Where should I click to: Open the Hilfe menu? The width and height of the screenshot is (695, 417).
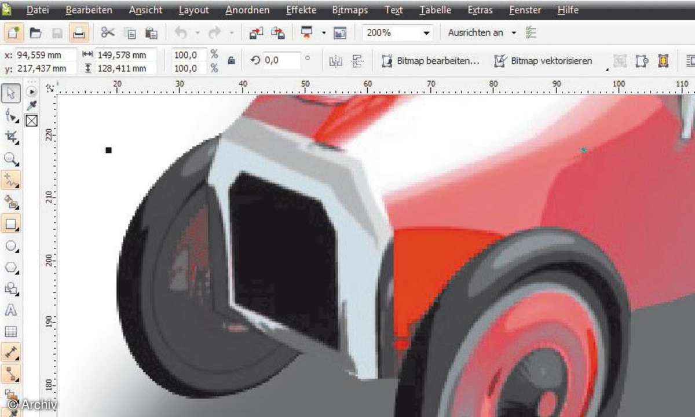pyautogui.click(x=569, y=10)
